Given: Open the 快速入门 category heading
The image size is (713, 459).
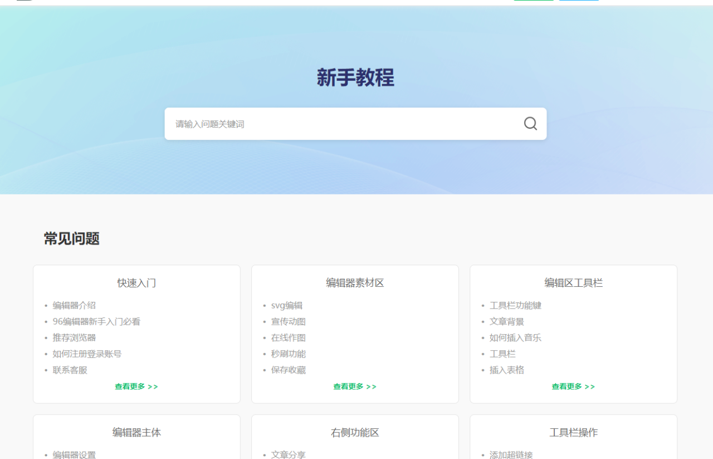Looking at the screenshot, I should coord(136,283).
